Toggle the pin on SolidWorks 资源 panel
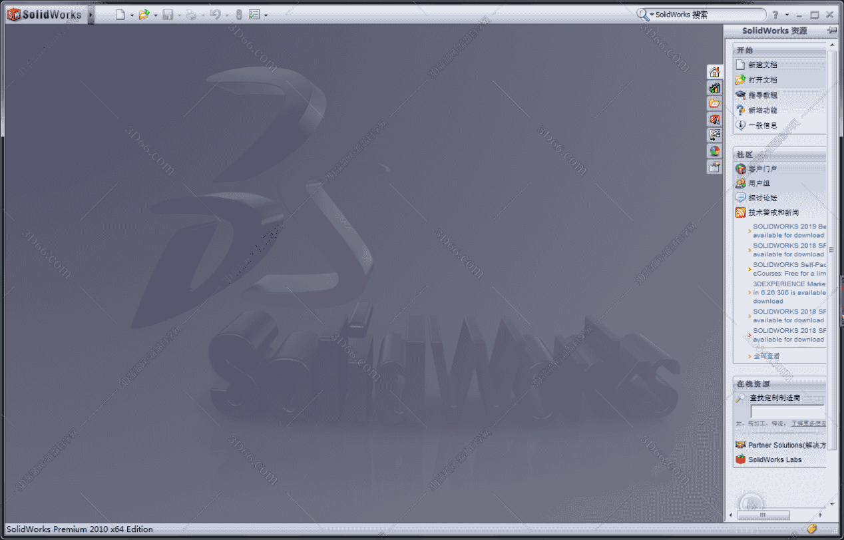This screenshot has height=540, width=844. 831,31
